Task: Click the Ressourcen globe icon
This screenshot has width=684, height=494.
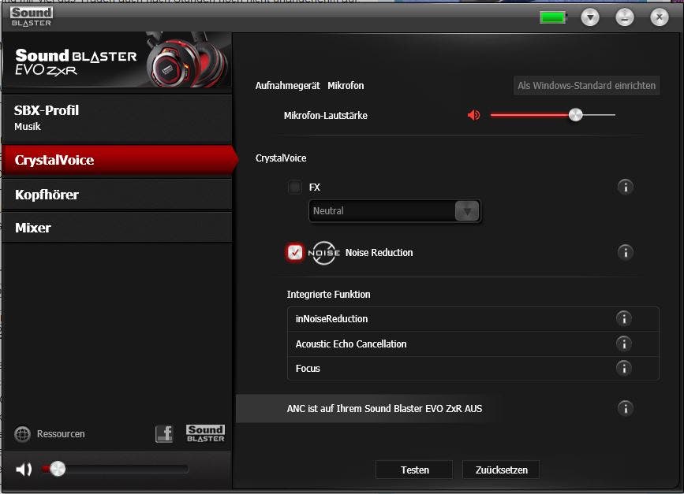Action: (x=22, y=434)
